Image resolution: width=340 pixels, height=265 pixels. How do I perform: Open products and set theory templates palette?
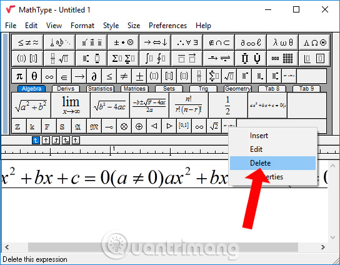(251, 58)
